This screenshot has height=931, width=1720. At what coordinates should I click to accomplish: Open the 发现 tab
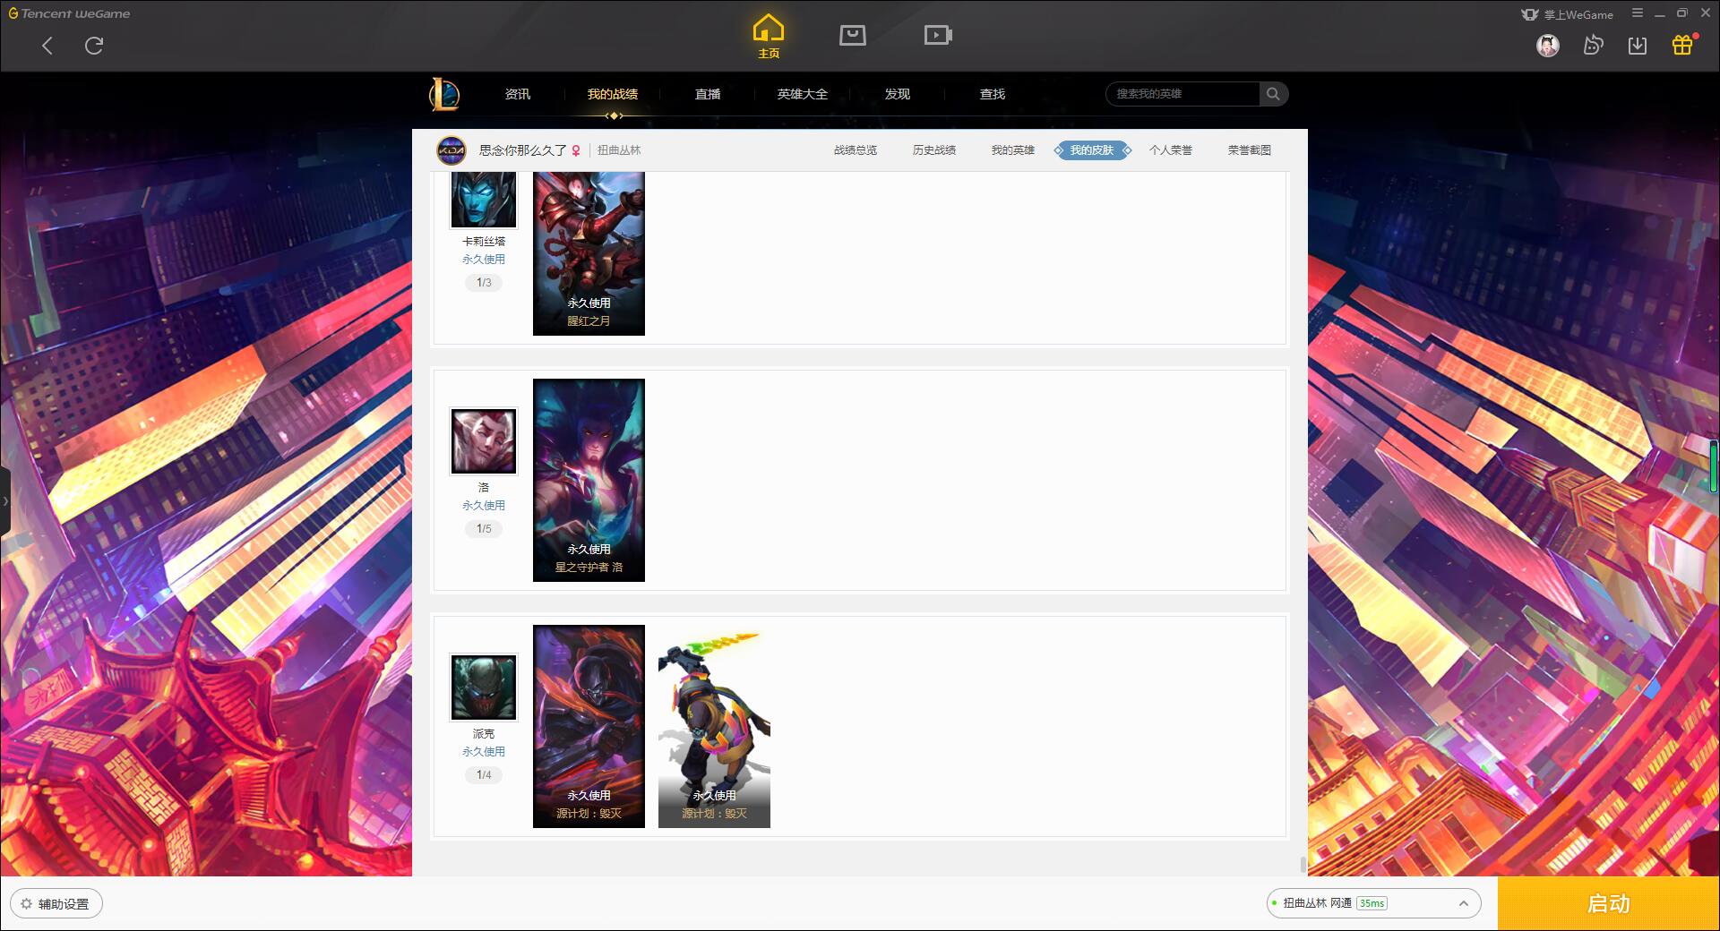tap(897, 94)
